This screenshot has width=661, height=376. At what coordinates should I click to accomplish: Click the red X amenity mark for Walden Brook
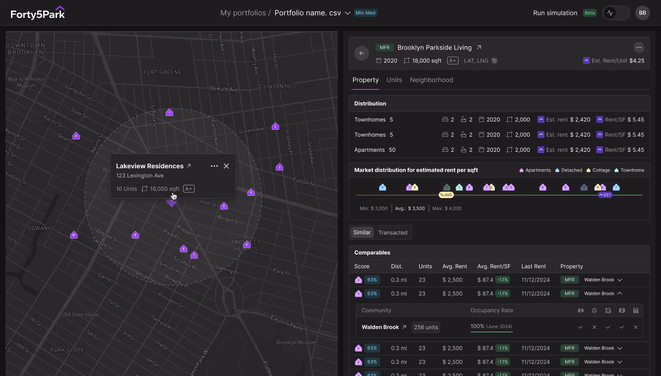click(x=594, y=327)
